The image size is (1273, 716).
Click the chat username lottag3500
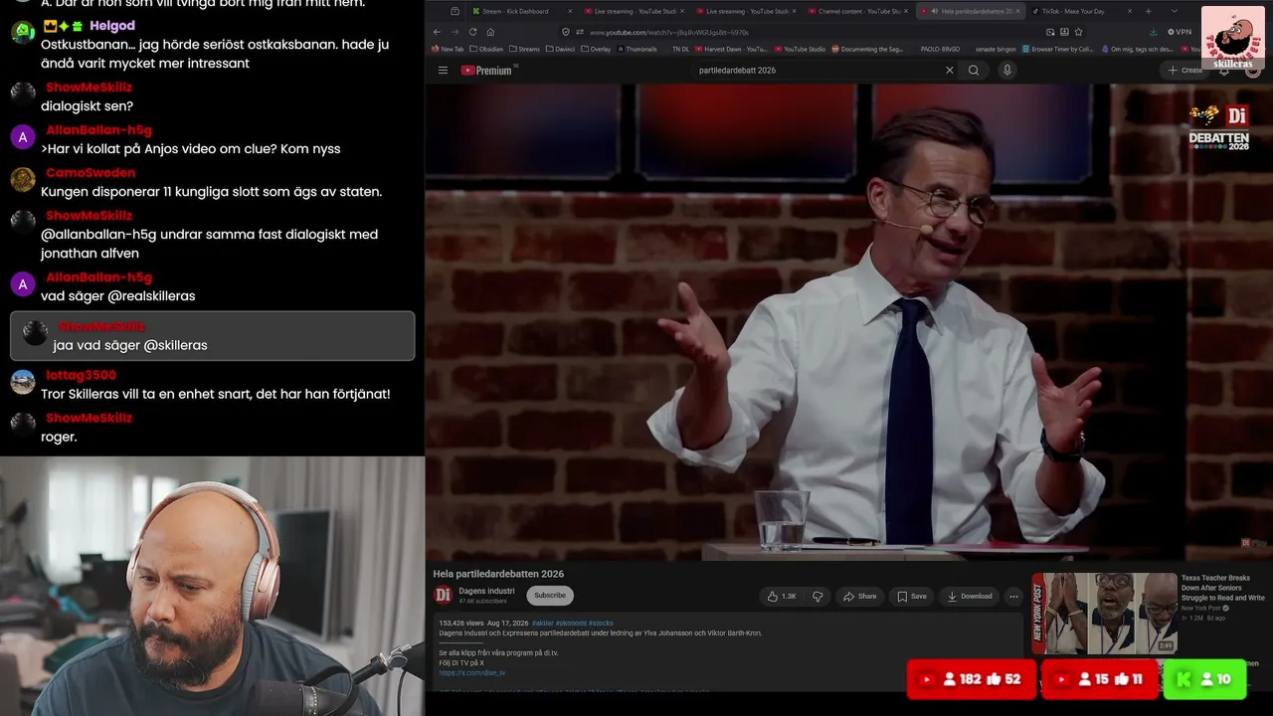[x=81, y=375]
